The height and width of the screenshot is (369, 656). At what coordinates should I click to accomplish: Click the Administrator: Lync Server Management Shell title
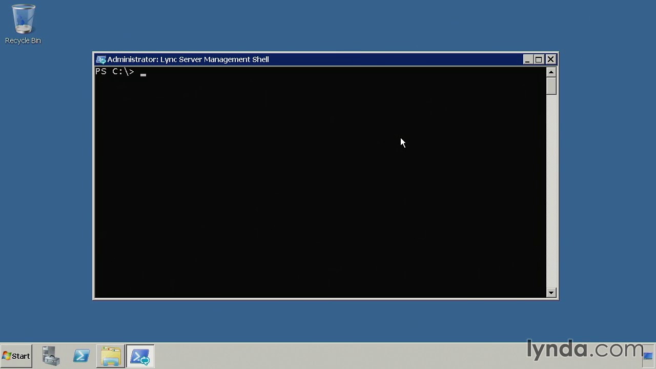(x=188, y=59)
